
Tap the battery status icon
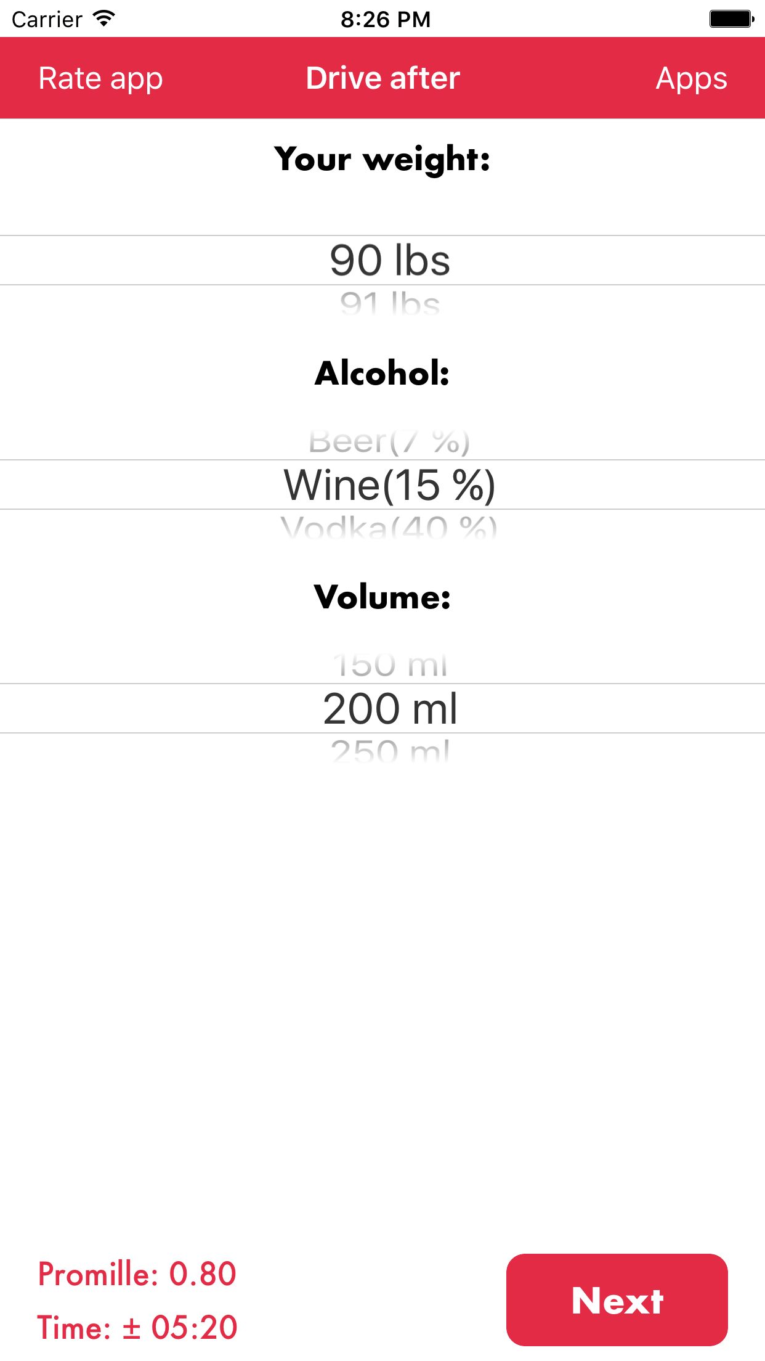coord(731,19)
